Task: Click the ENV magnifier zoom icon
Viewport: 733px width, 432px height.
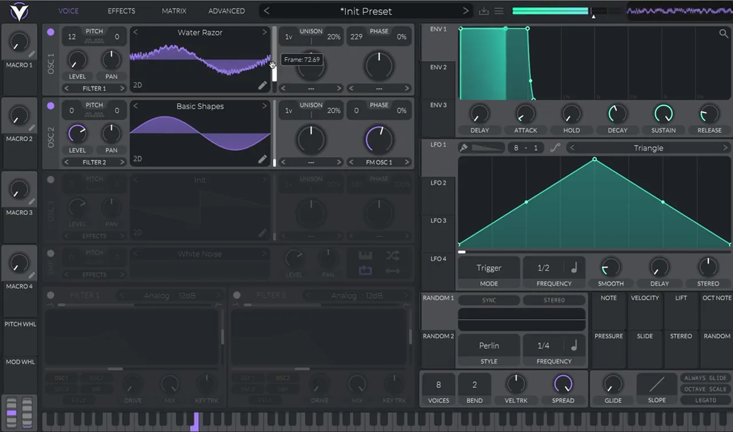Action: pos(724,34)
